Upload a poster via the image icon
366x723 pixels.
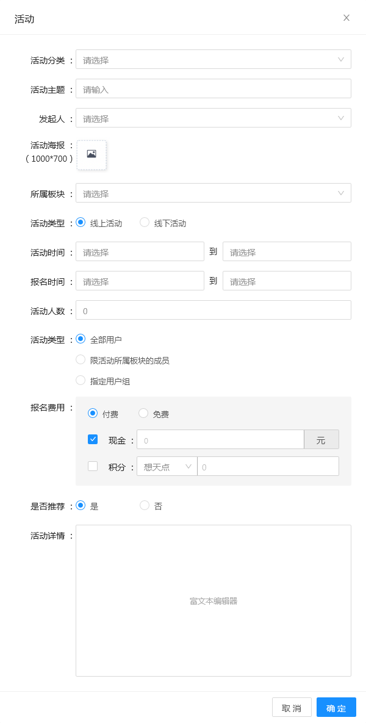91,155
